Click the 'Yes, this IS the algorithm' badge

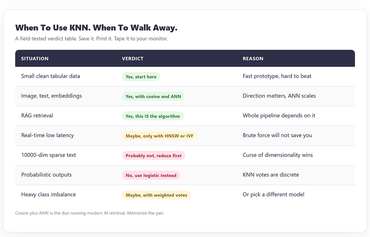coord(153,116)
